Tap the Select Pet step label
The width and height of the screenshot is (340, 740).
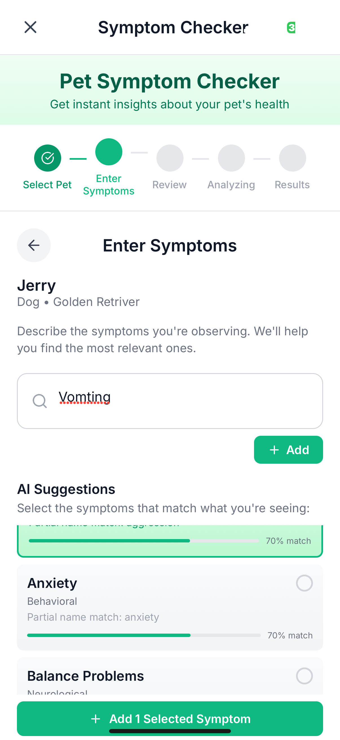pos(47,185)
